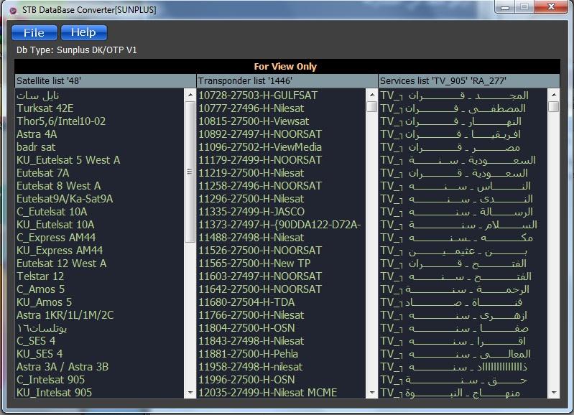574x415 pixels.
Task: Click the Satellite list '48' header
Action: tap(106, 81)
